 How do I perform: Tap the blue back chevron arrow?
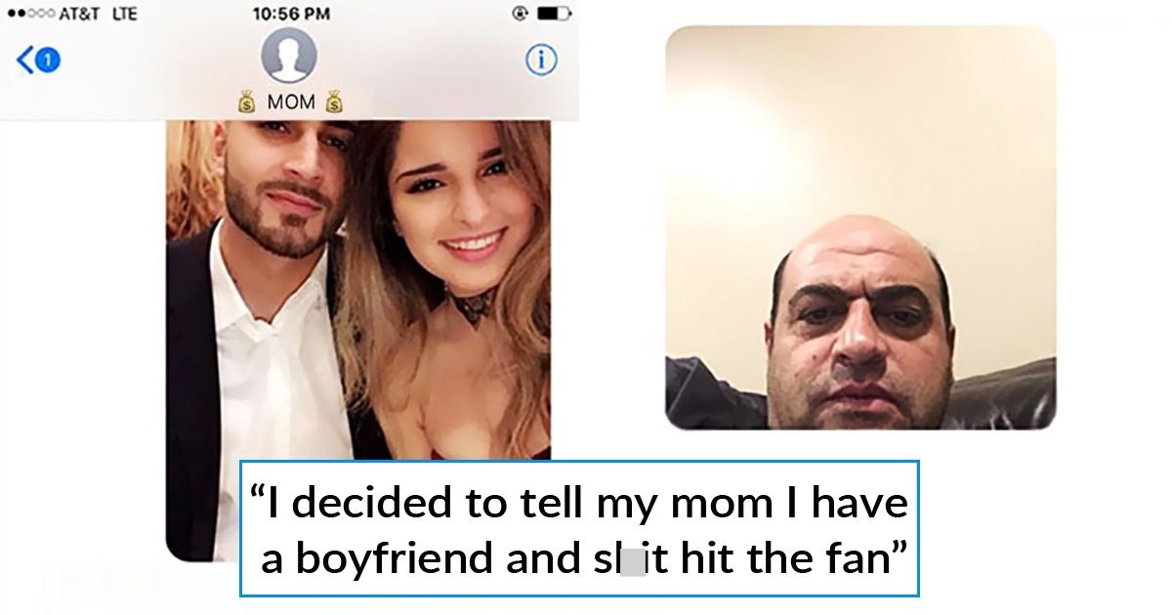click(24, 61)
